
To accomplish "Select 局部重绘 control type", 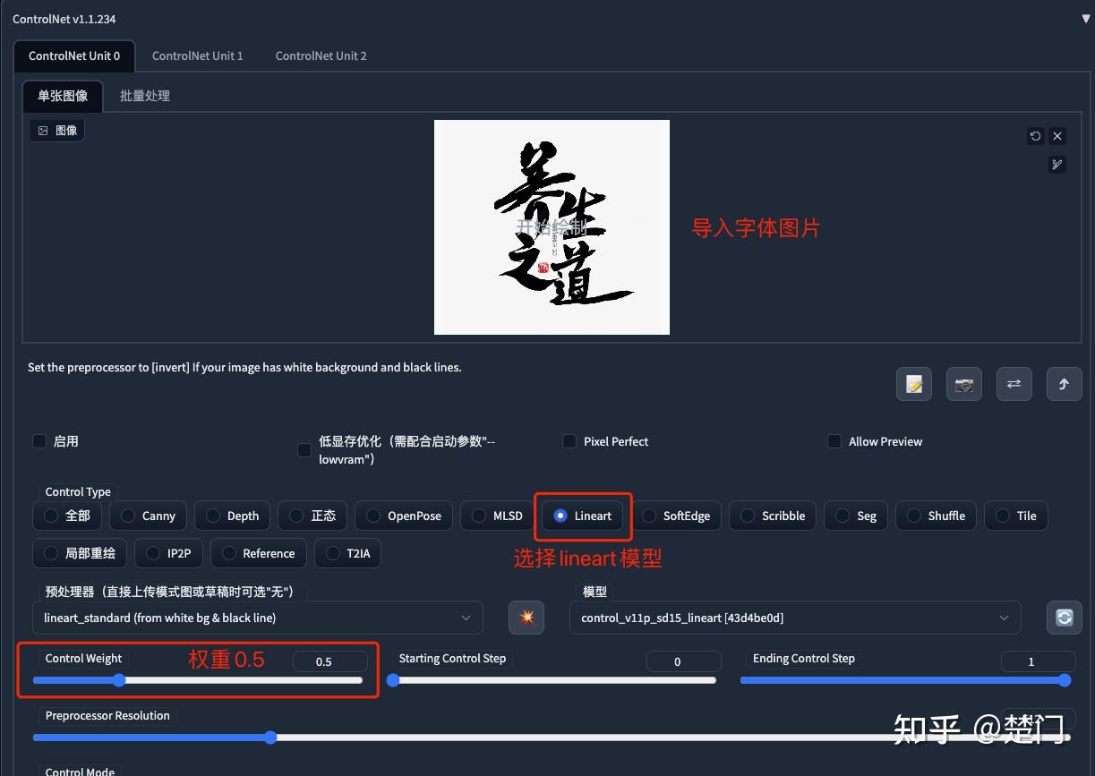I will (80, 553).
